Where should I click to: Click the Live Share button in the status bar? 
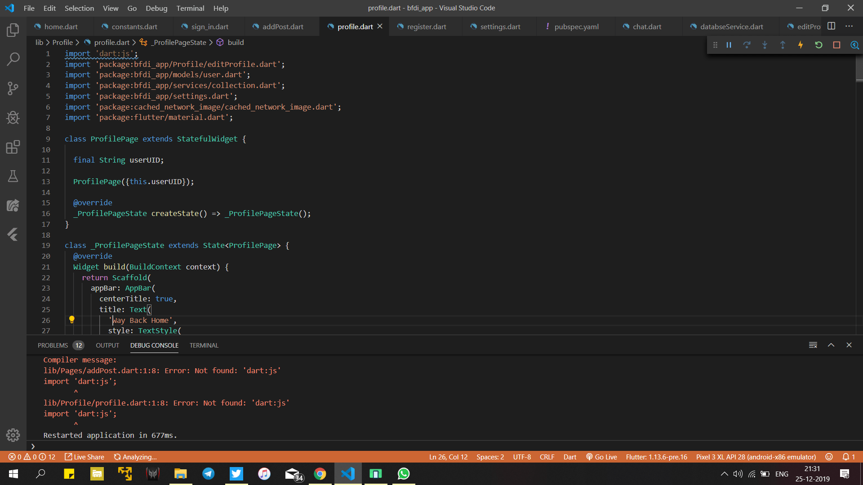coord(85,457)
